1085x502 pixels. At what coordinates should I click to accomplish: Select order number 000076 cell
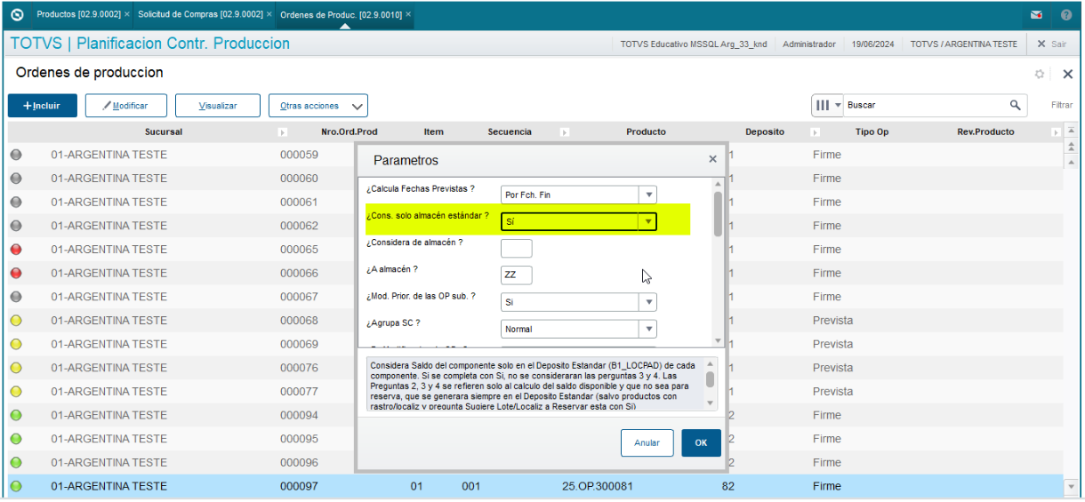click(x=299, y=368)
